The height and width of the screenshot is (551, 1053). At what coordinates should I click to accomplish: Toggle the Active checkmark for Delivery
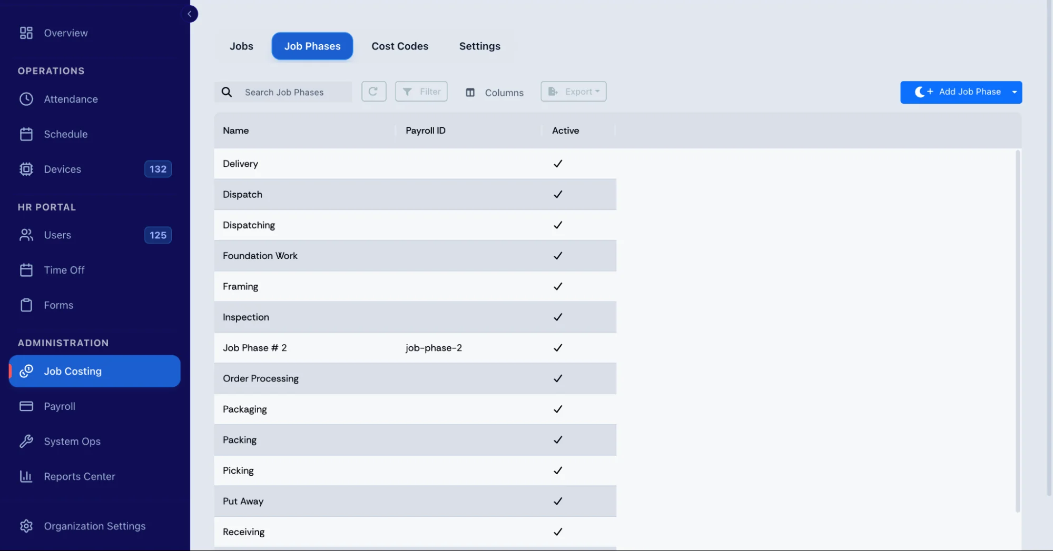click(558, 164)
